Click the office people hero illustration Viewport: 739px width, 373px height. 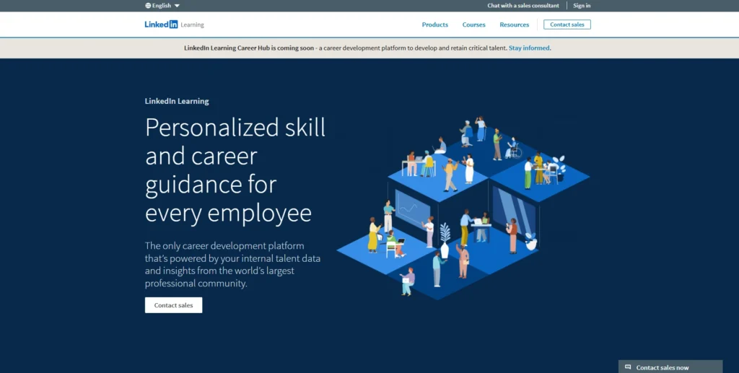[x=463, y=207]
